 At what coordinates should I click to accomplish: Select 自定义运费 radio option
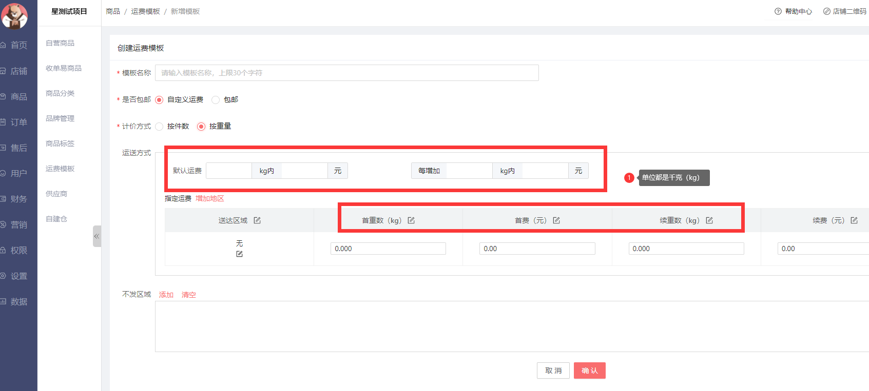(x=159, y=100)
